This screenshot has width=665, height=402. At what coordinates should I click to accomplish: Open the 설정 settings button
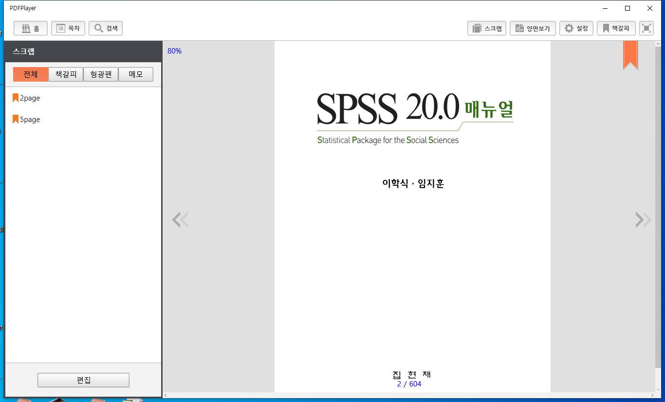point(576,28)
